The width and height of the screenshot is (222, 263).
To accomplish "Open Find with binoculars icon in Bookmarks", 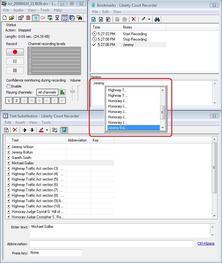I will [x=157, y=19].
